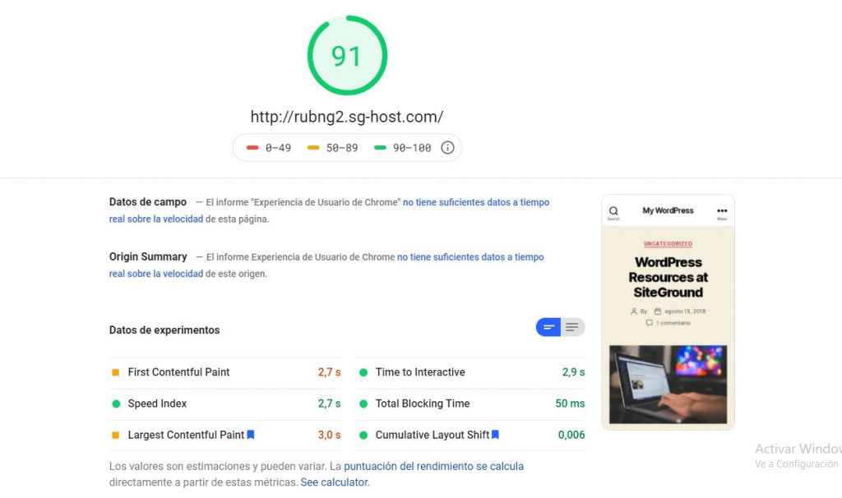842x498 pixels.
Task: Click the orange indicator beside Largest Contentful Paint
Action: point(115,435)
